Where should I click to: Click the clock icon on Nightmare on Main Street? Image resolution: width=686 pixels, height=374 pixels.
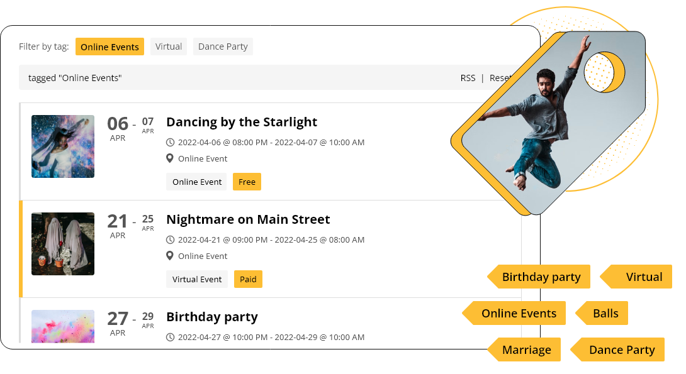tap(169, 239)
